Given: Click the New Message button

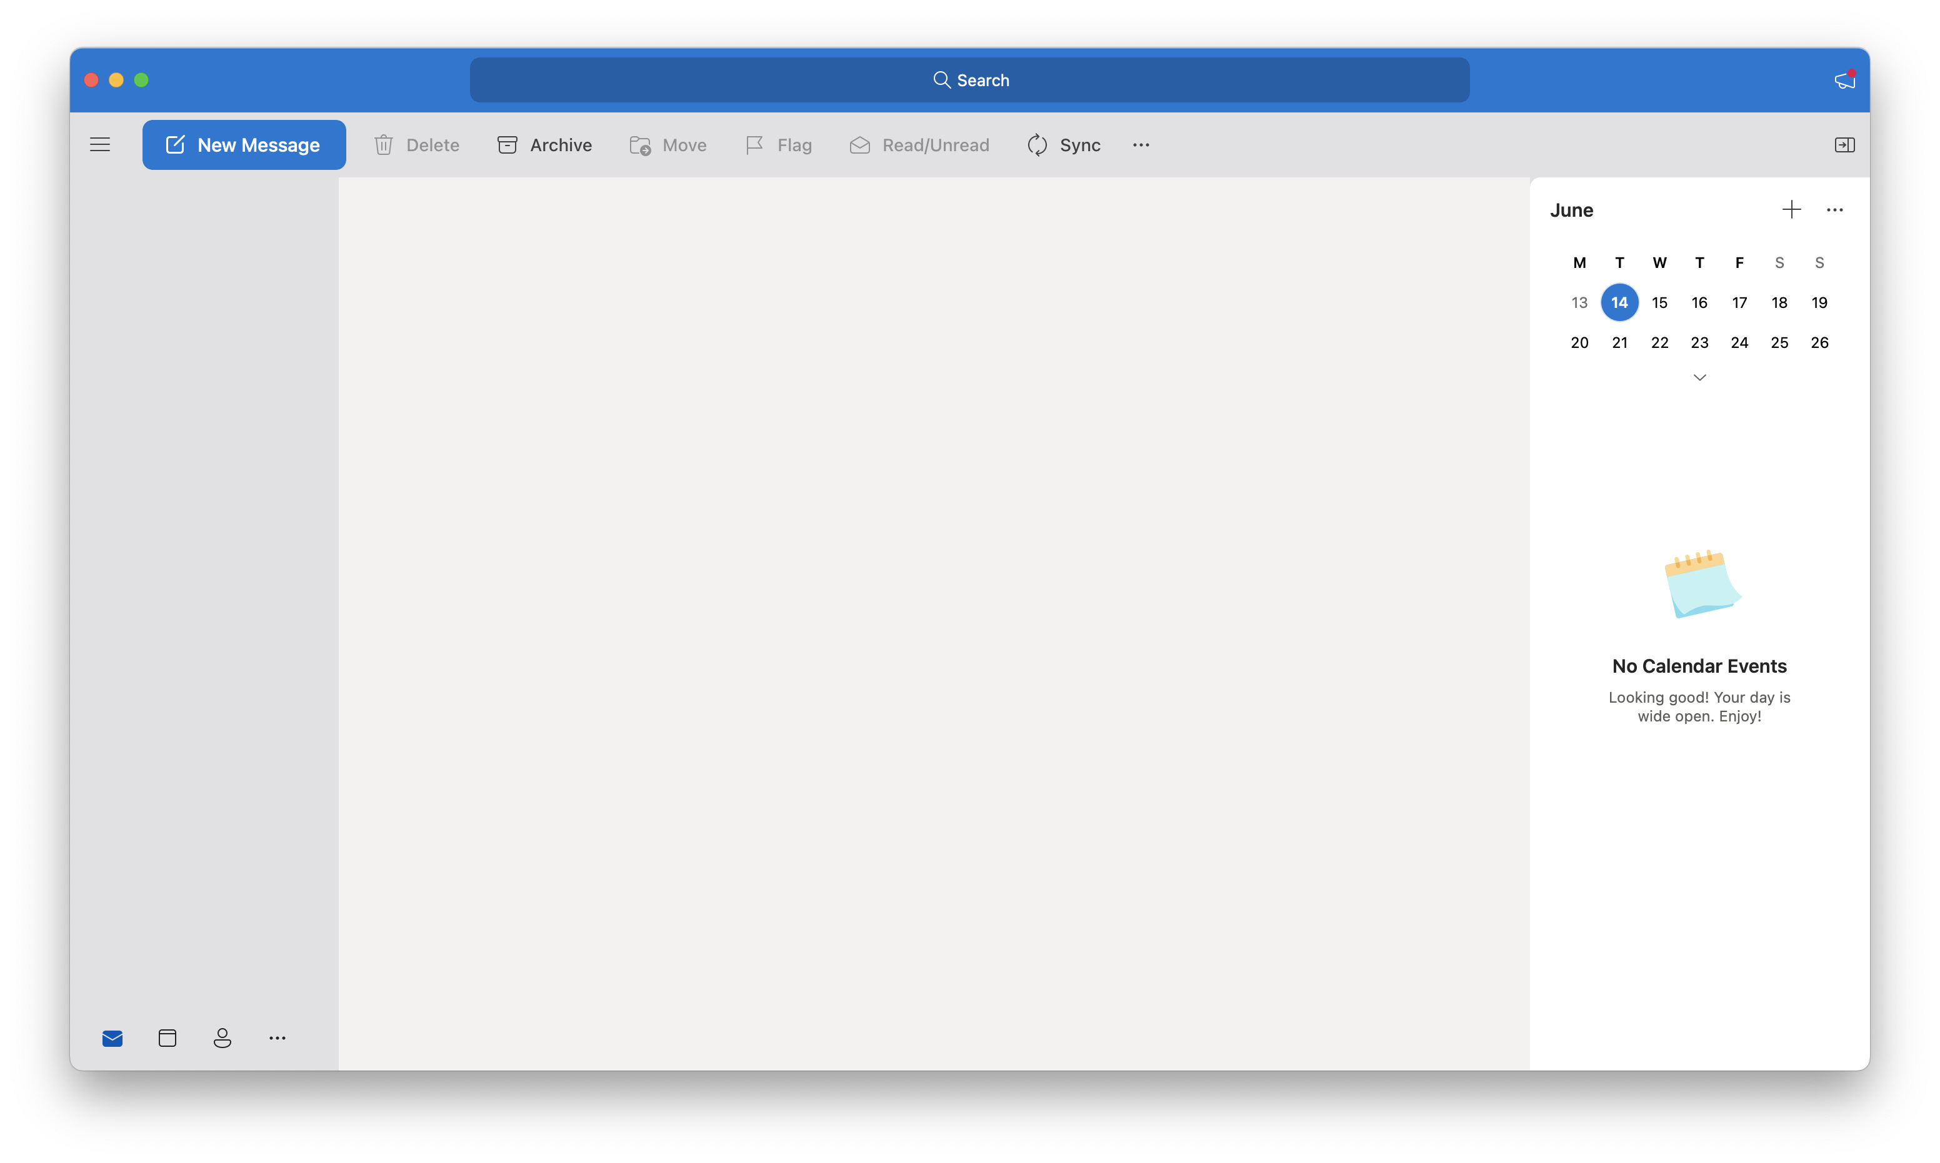Looking at the screenshot, I should pos(244,145).
